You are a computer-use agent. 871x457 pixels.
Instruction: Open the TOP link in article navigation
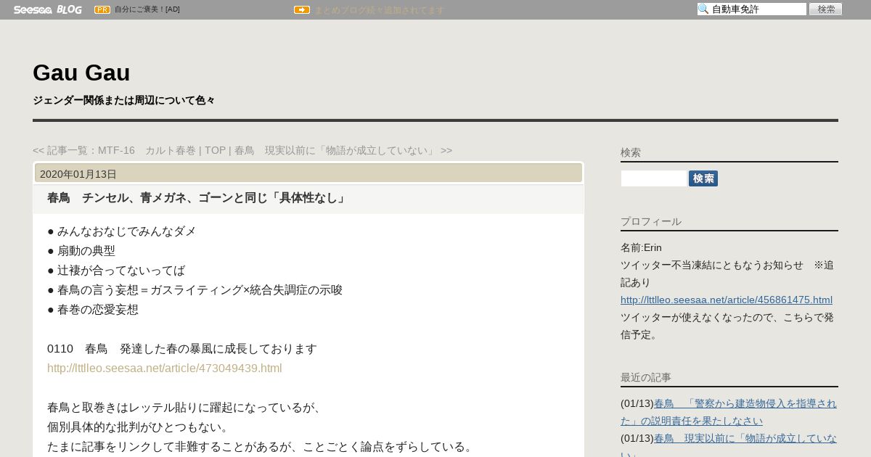[x=215, y=150]
